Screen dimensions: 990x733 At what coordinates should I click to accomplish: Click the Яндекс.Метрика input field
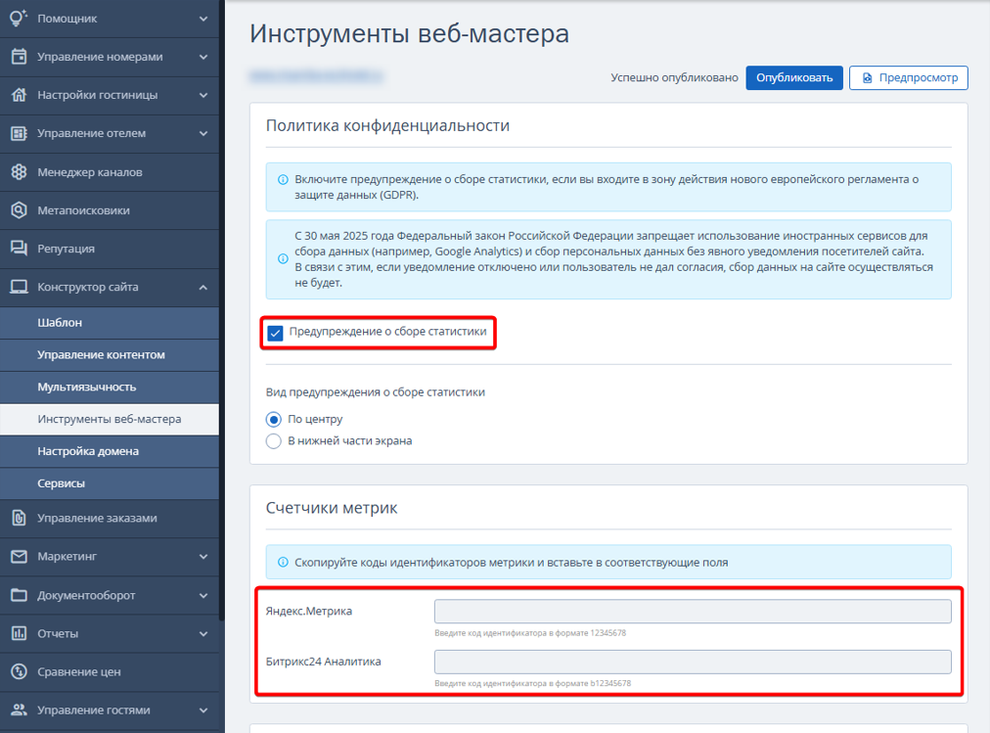click(x=693, y=611)
